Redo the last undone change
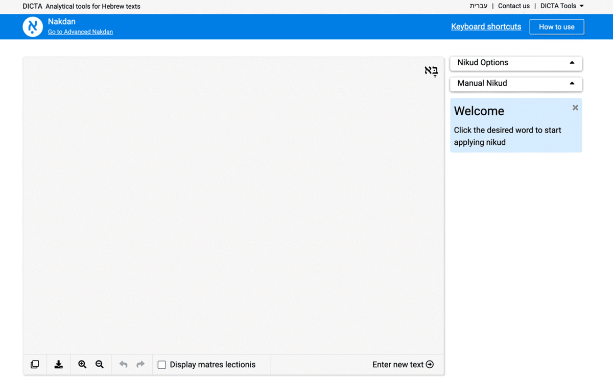Viewport: 613px width, 384px height. click(140, 365)
